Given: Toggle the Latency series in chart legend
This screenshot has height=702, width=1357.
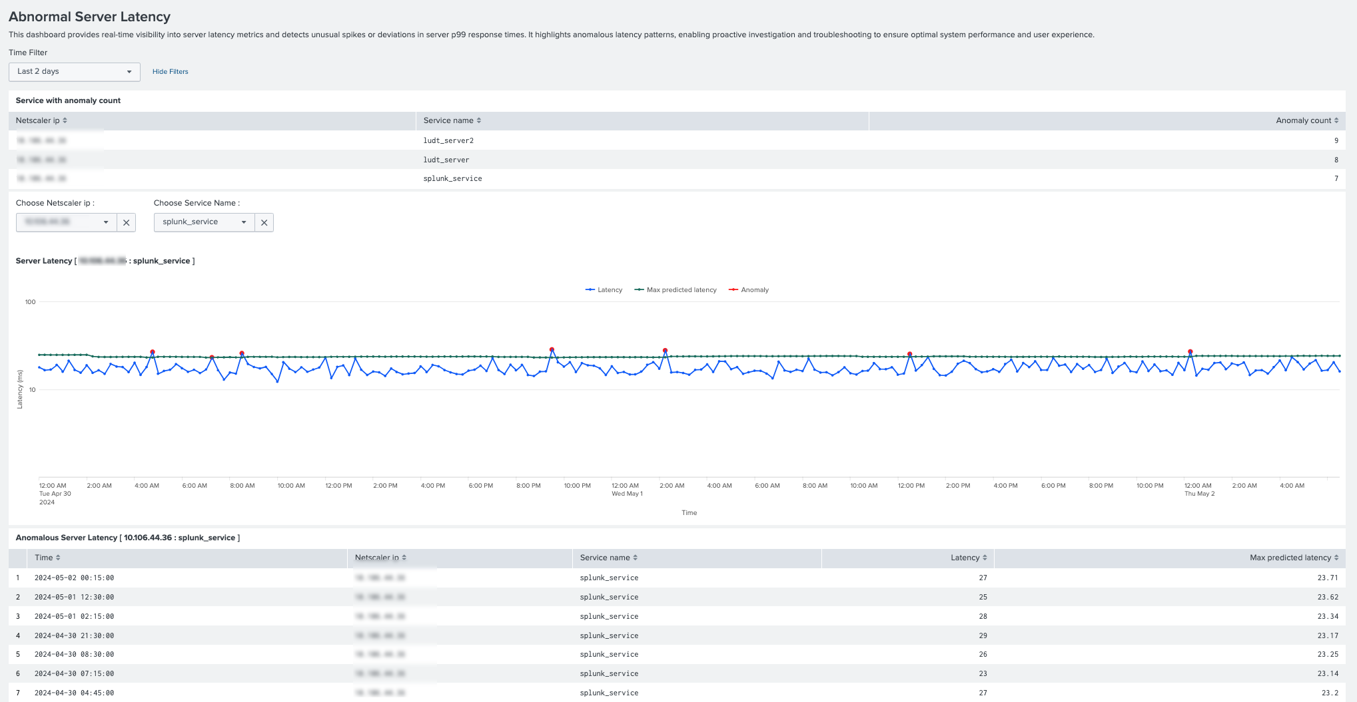Looking at the screenshot, I should click(604, 290).
